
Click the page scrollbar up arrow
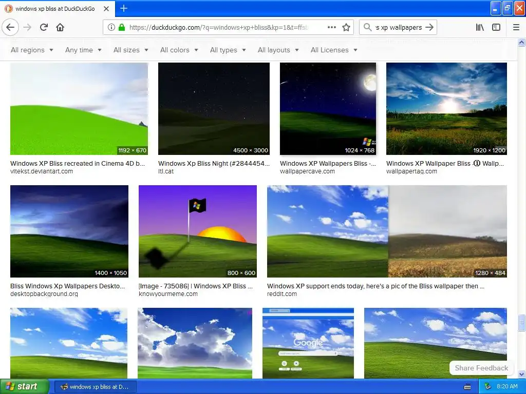click(x=522, y=42)
